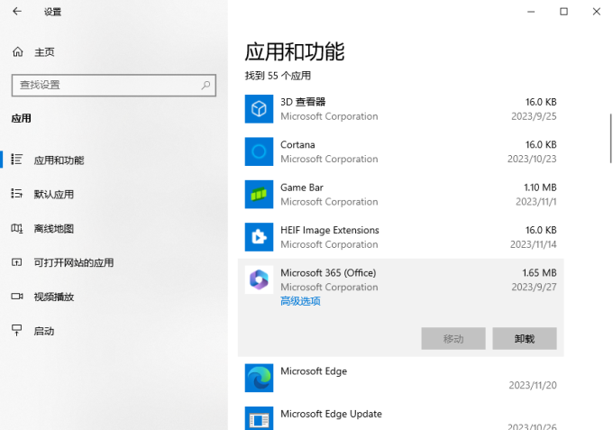Open the home page icon (主页)

18,51
